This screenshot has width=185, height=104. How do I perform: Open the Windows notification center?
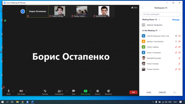click(x=180, y=102)
